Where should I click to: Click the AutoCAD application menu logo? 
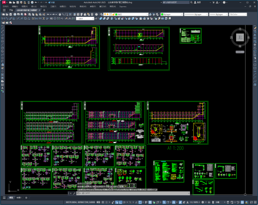(4, 2)
